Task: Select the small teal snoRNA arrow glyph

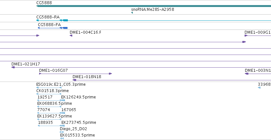Action: click(x=132, y=13)
